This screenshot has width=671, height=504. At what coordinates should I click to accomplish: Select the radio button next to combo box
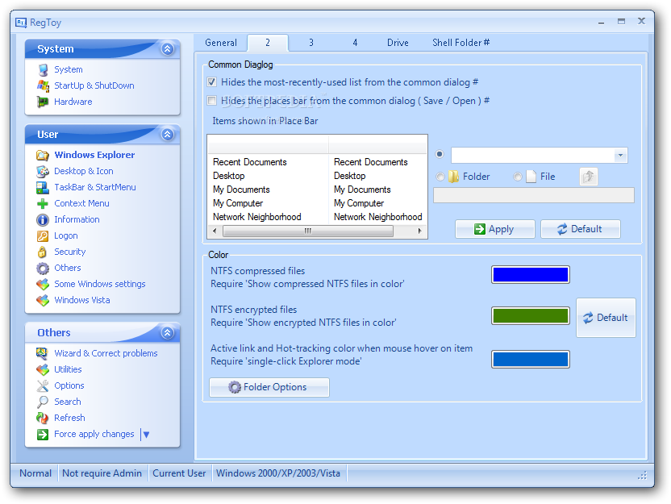click(x=440, y=154)
